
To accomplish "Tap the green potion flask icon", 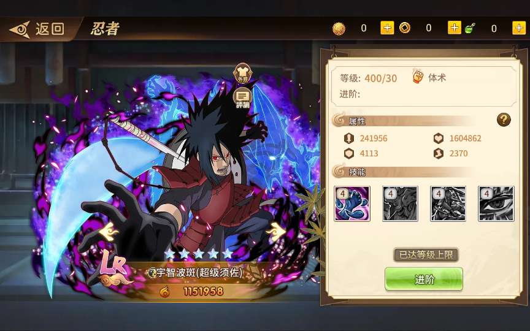I will [x=470, y=28].
